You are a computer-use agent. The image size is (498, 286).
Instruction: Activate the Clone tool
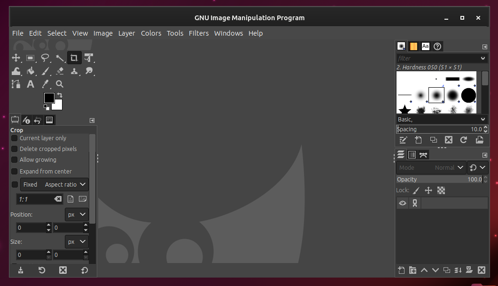pos(74,71)
